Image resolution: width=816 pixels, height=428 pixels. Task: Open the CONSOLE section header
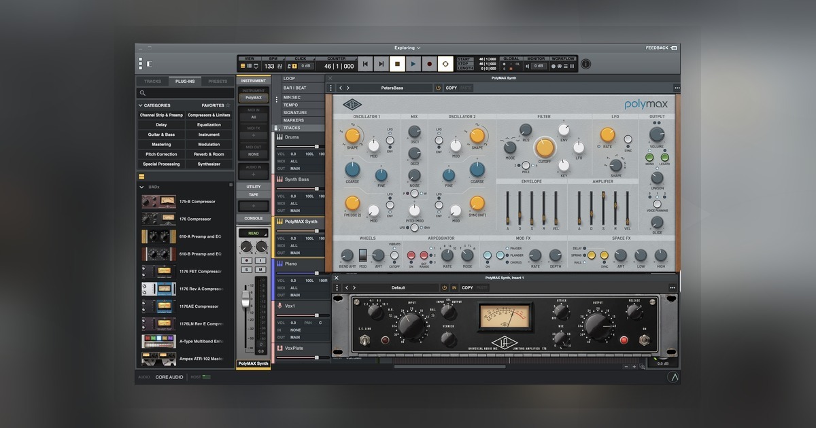coord(253,219)
